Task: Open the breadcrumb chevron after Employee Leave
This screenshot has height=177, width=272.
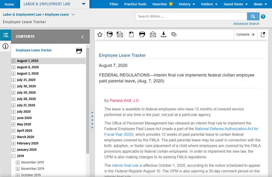Action: (x=73, y=14)
